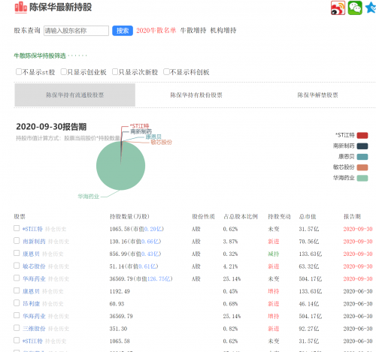This screenshot has height=352, width=376.
Task: Check the 只显示次新股 filter box
Action: 115,72
